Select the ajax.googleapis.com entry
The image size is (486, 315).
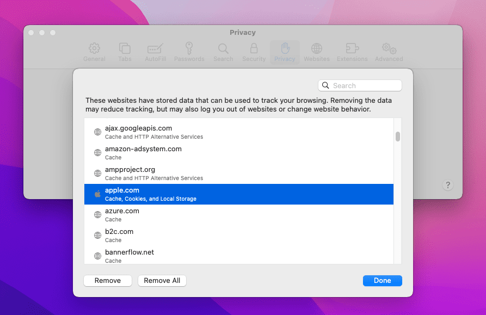239,132
